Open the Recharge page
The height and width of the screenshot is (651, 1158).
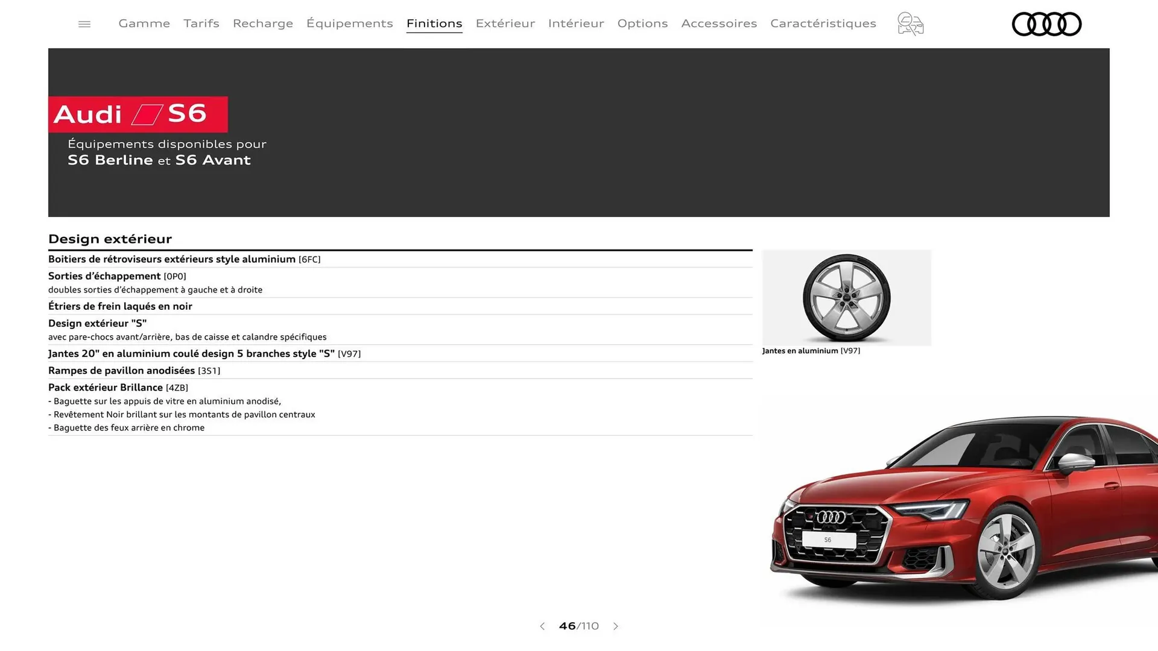[262, 24]
